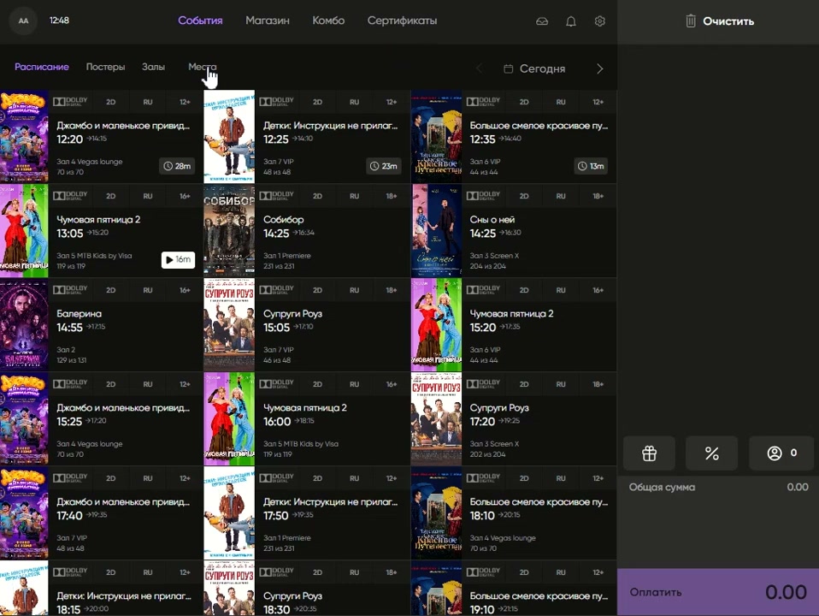This screenshot has height=616, width=819.
Task: Select Джамбо session at 17:40
Action: click(102, 513)
